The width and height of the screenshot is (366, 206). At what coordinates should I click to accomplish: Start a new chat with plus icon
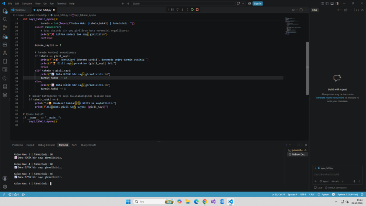tap(338, 10)
